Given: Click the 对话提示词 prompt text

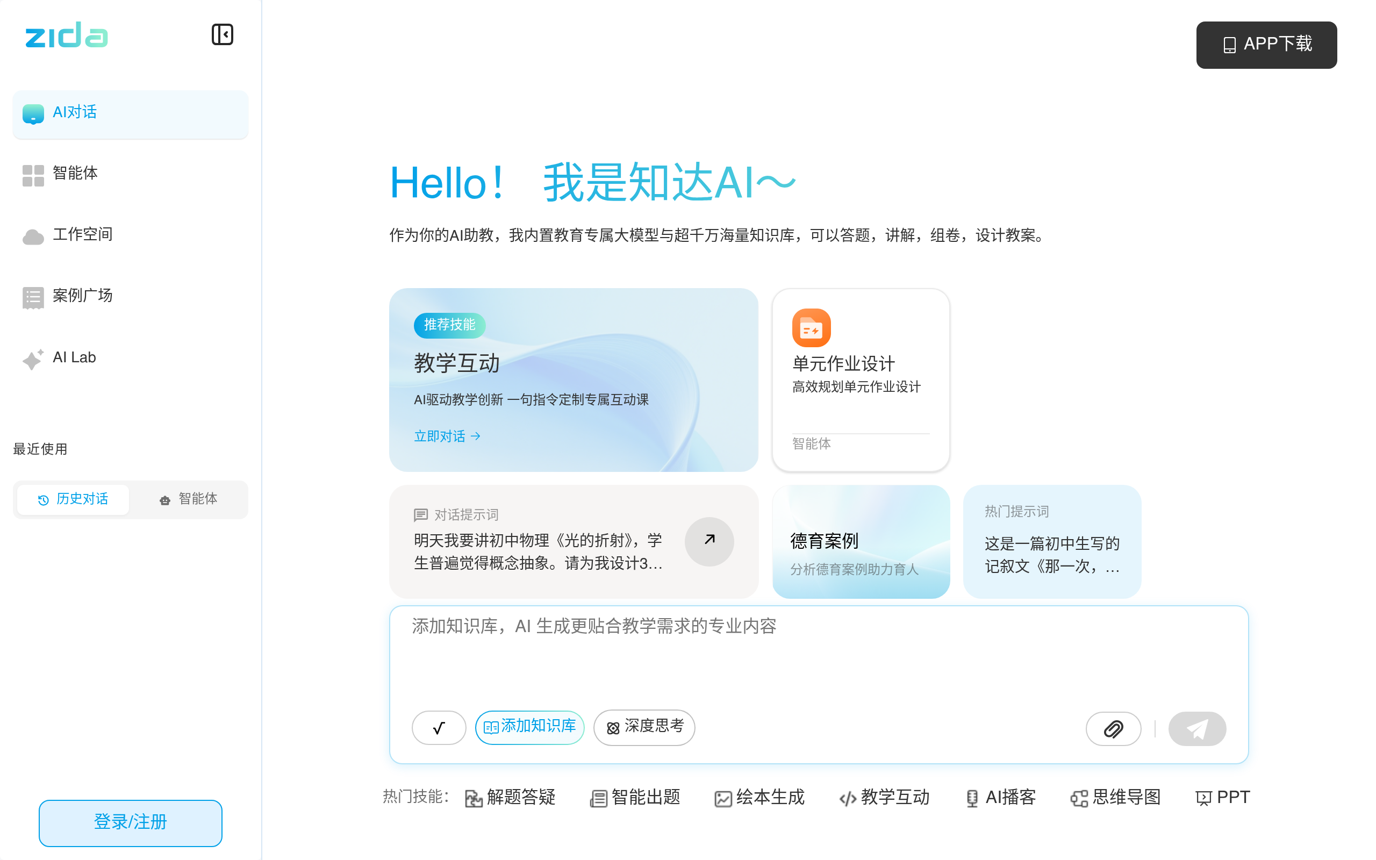Looking at the screenshot, I should pos(539,551).
